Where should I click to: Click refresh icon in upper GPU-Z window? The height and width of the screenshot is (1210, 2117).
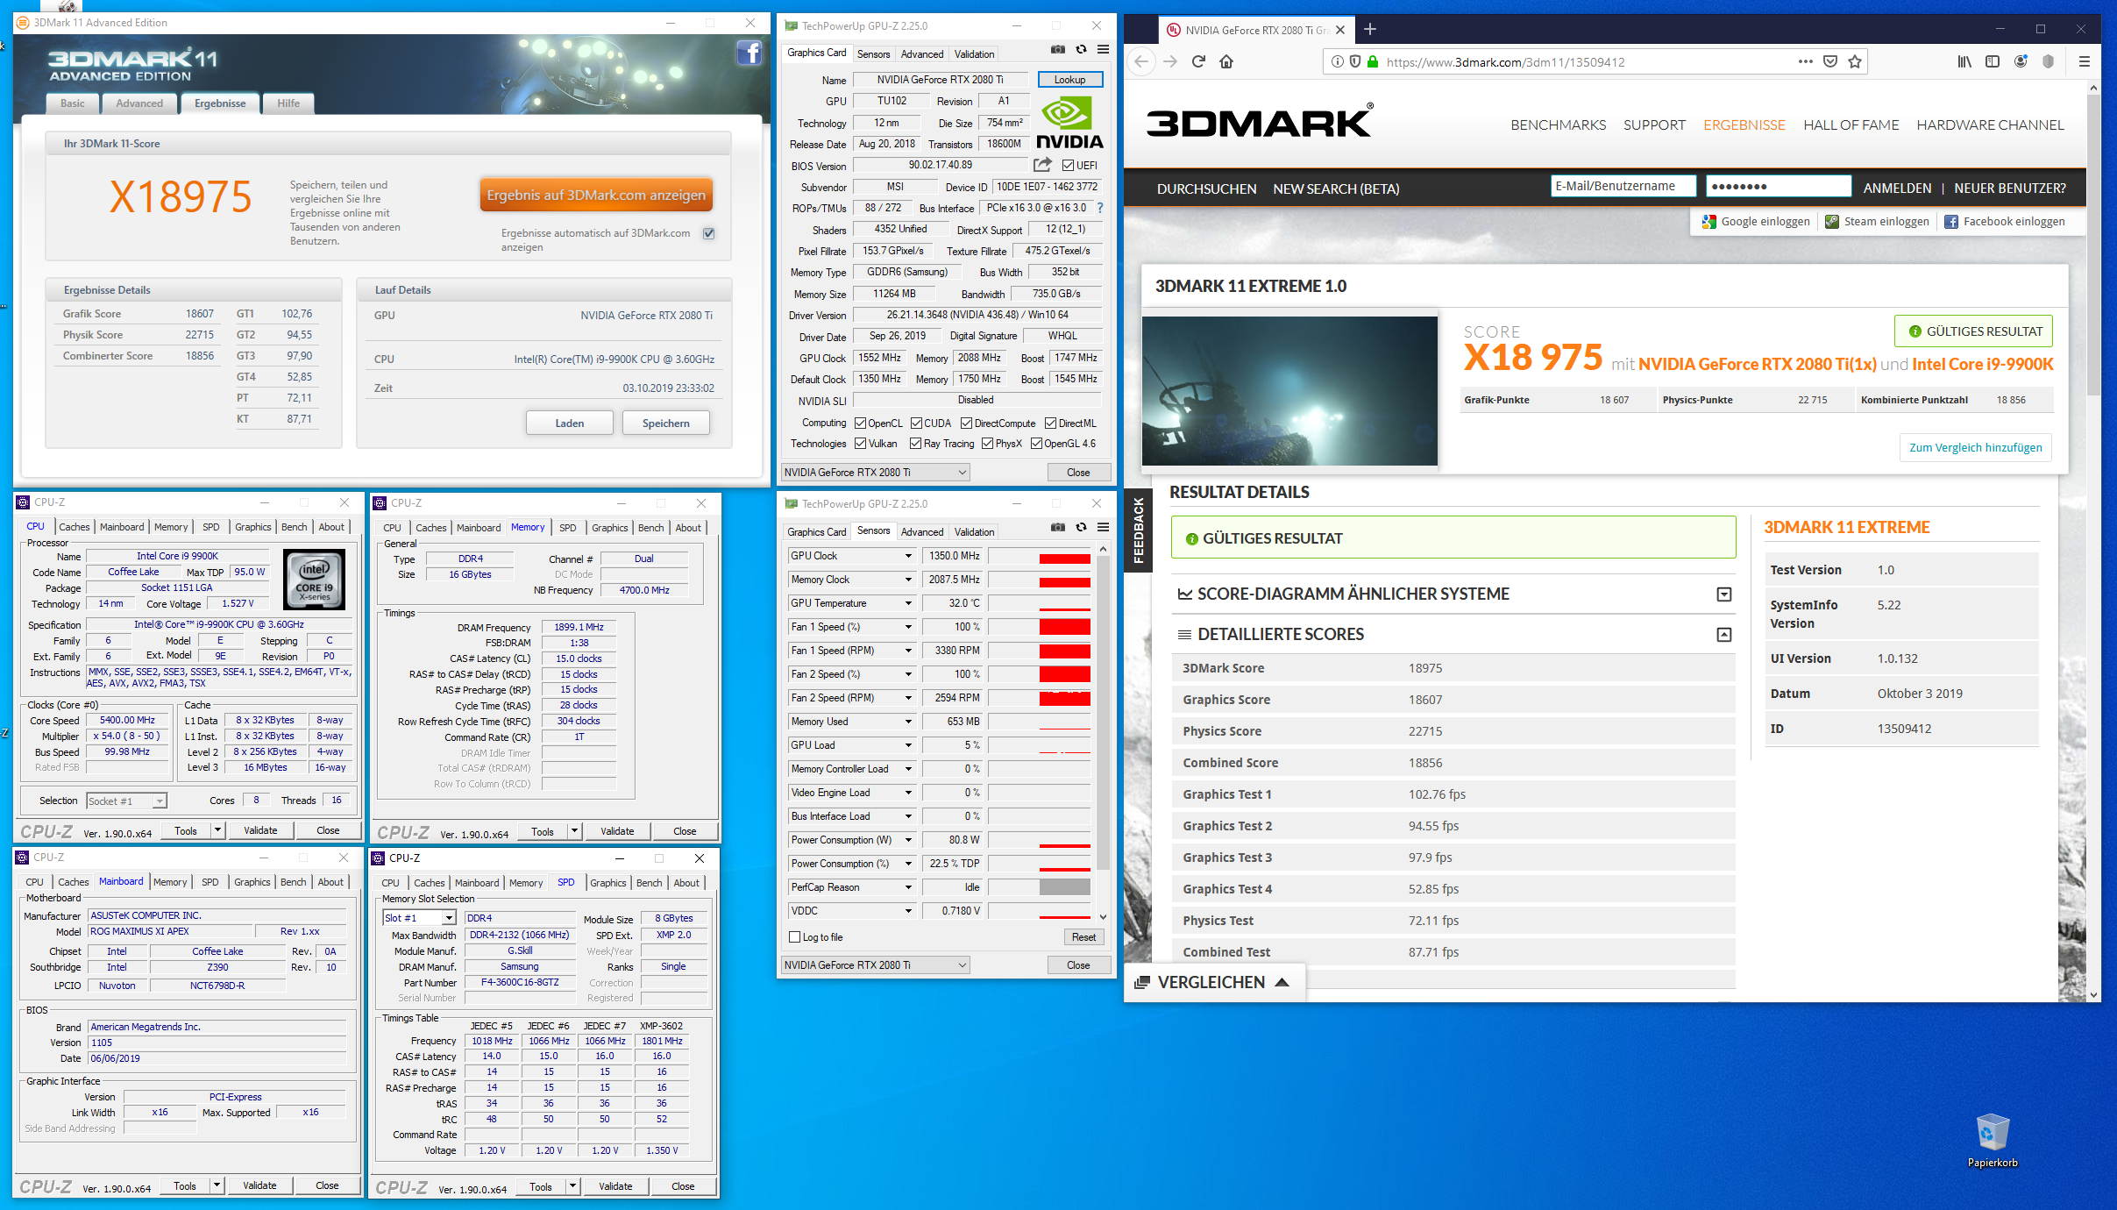pyautogui.click(x=1081, y=50)
